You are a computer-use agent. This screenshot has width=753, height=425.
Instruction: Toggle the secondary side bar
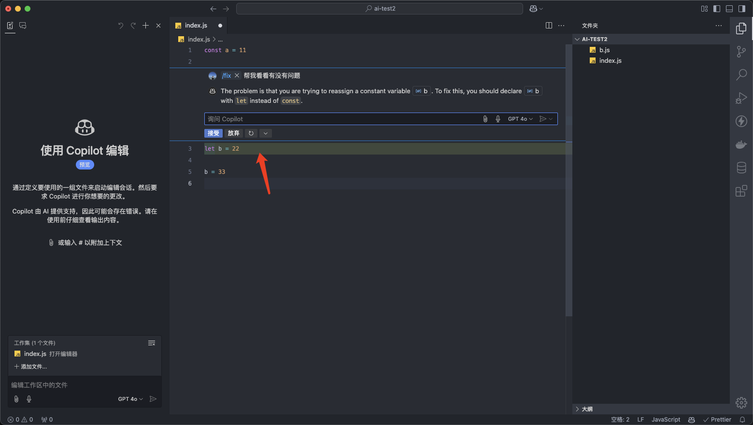[742, 9]
